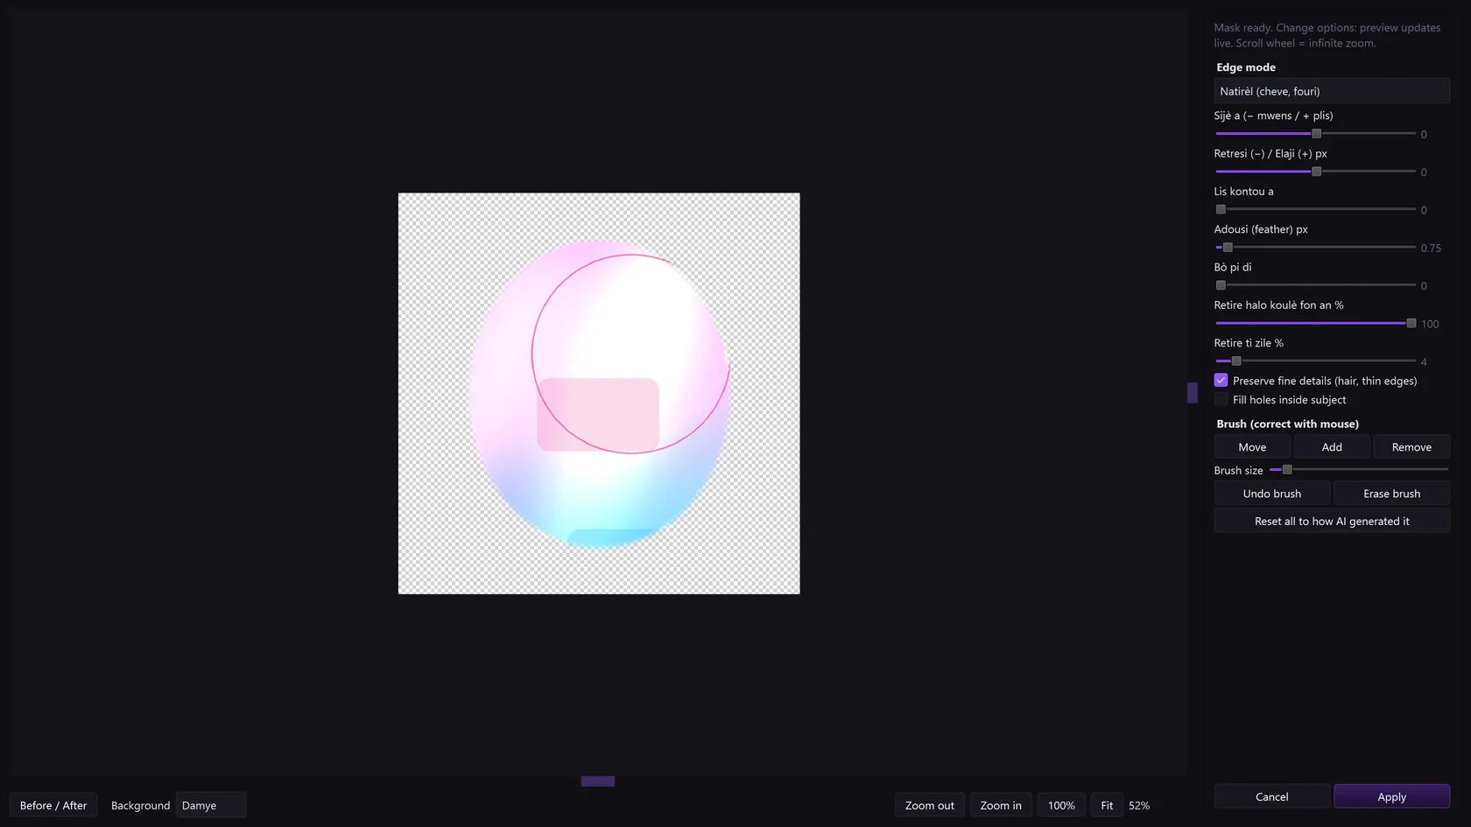Reset all to how AI generated it
1471x827 pixels.
click(1332, 521)
